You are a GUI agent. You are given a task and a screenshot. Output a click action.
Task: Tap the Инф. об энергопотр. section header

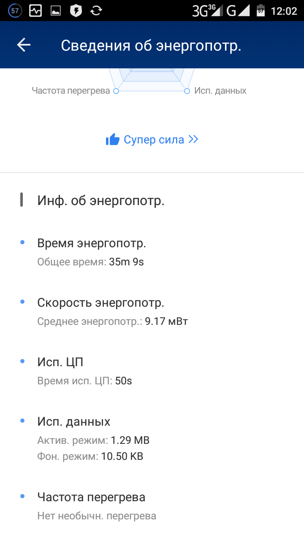point(101,201)
